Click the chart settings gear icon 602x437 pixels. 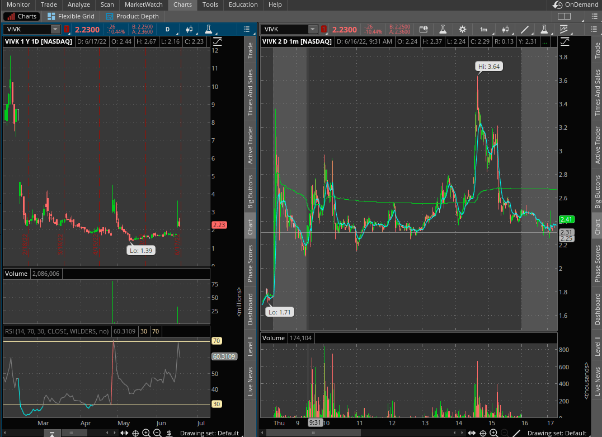click(462, 30)
